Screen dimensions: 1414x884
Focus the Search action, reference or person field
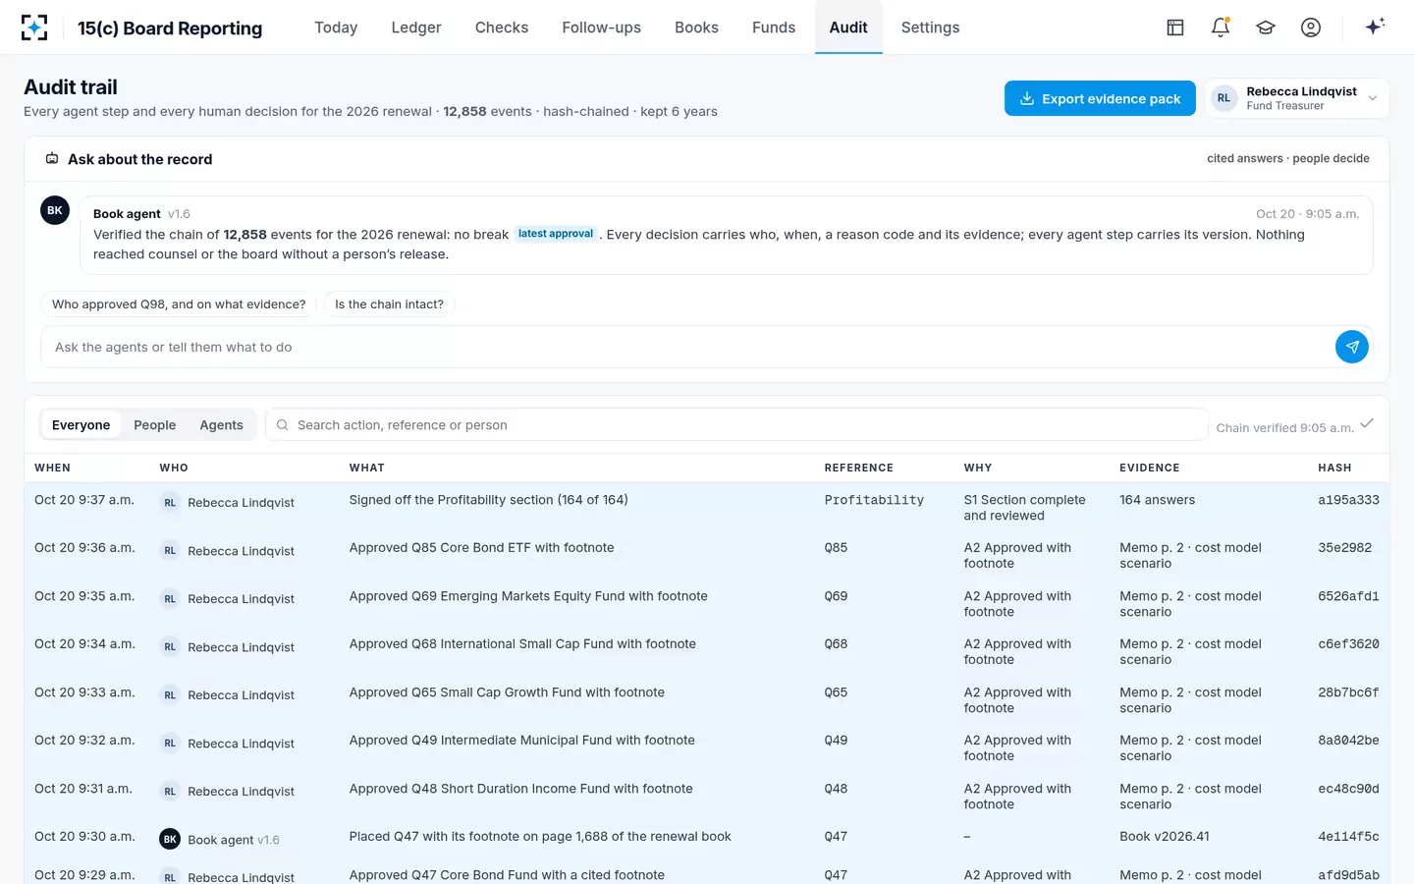[x=736, y=425]
